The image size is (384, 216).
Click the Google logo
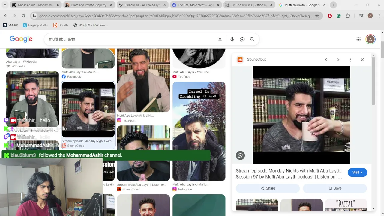tap(21, 39)
